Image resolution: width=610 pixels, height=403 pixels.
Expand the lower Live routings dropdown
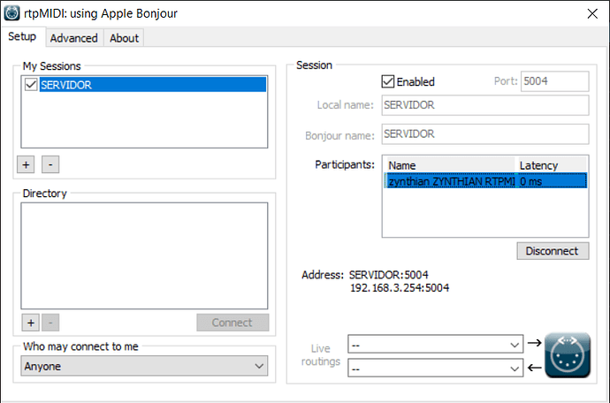[x=435, y=367]
